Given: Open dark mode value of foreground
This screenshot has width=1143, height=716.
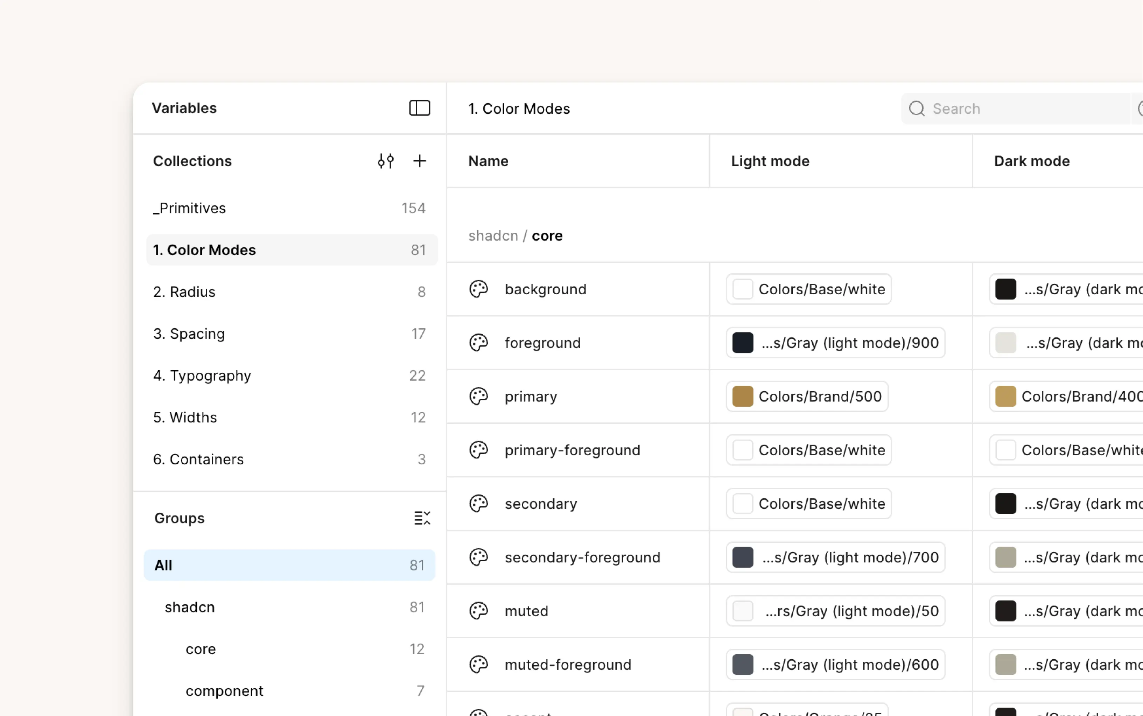Looking at the screenshot, I should pos(1066,342).
